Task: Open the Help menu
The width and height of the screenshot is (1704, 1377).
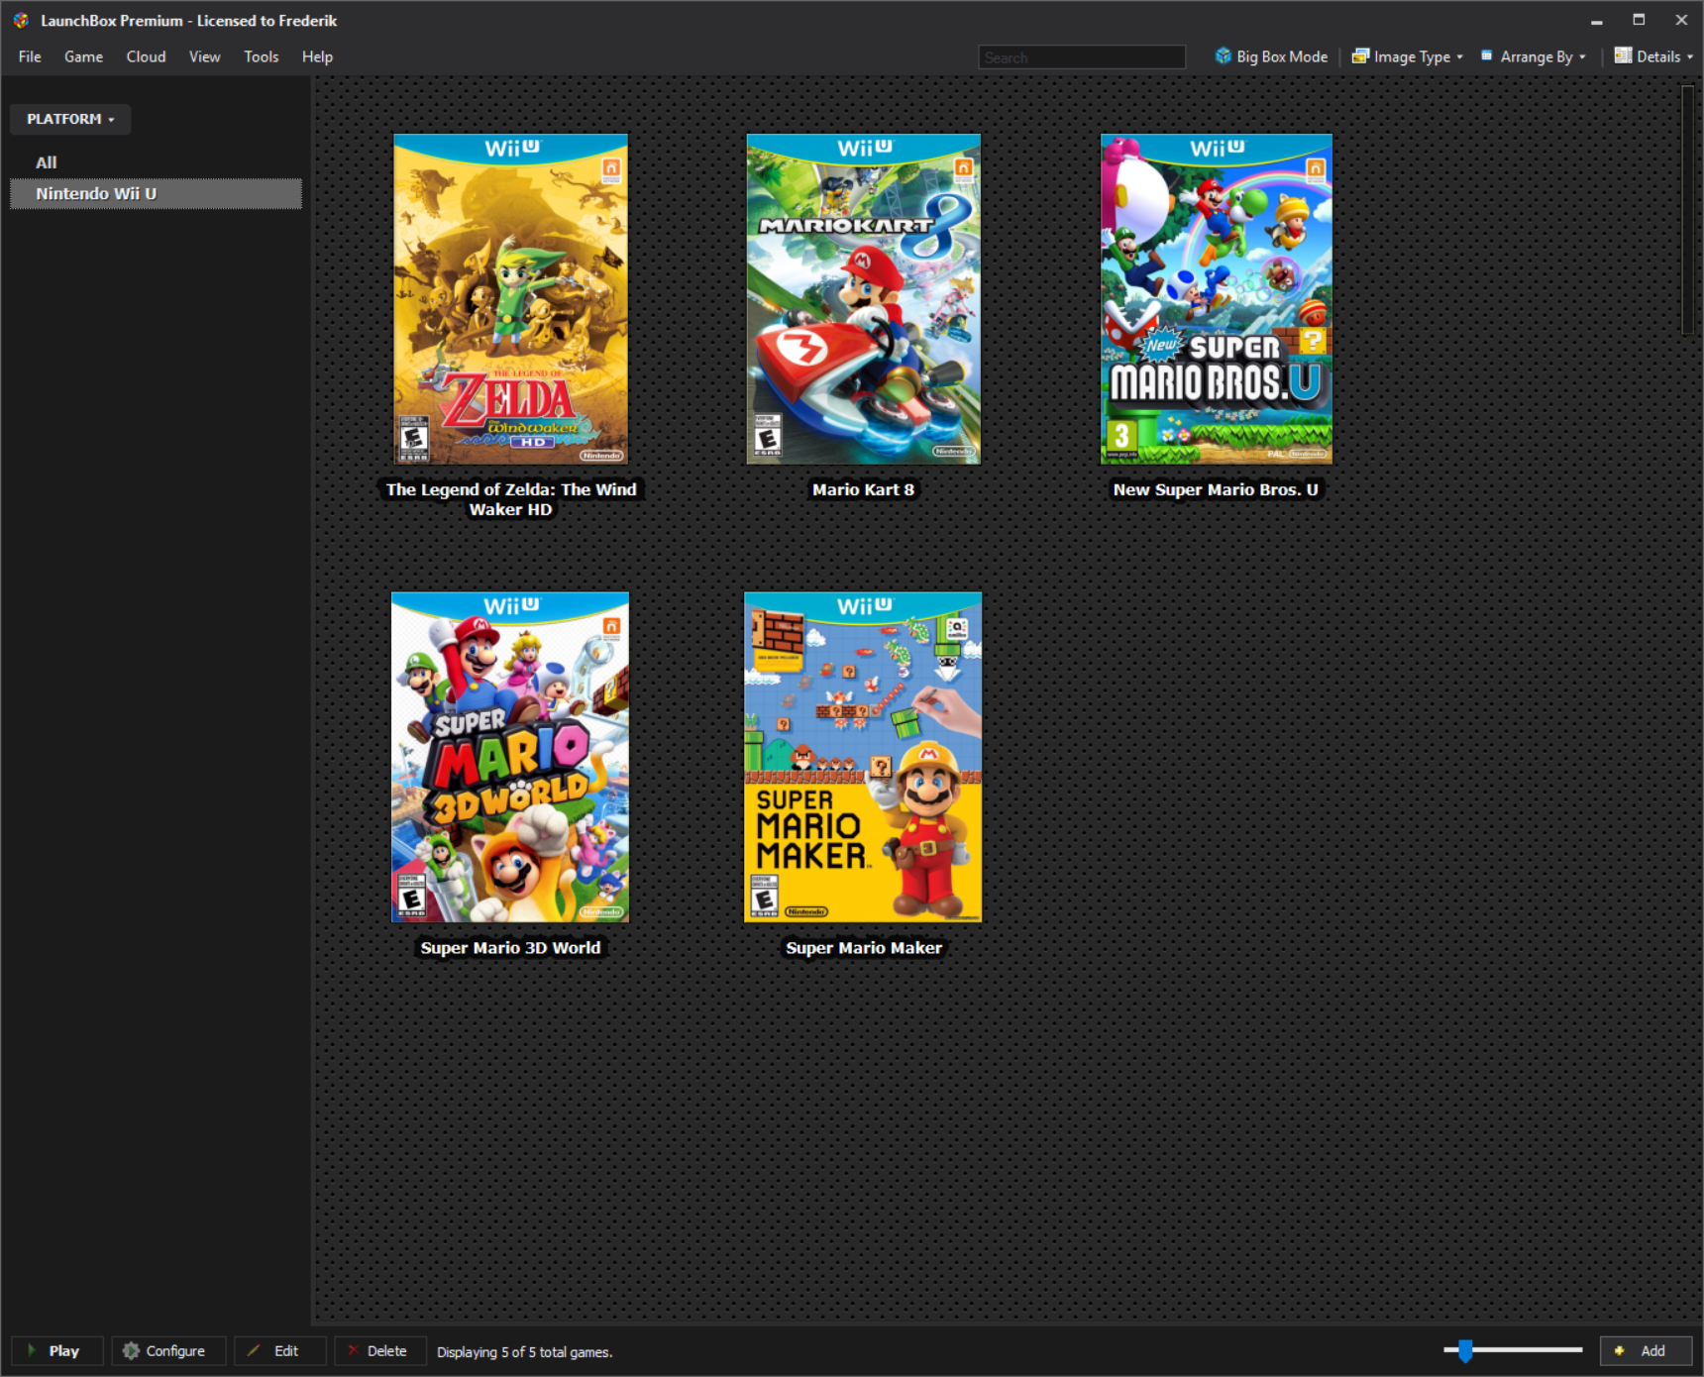Action: tap(317, 56)
